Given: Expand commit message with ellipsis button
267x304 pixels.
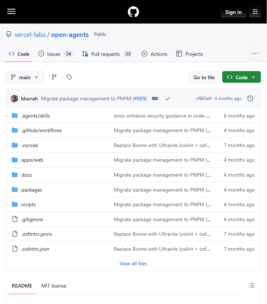Looking at the screenshot, I should pos(155,99).
